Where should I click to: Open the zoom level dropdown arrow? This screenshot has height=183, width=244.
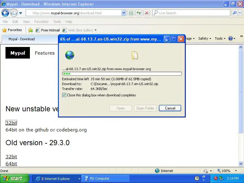[x=236, y=171]
